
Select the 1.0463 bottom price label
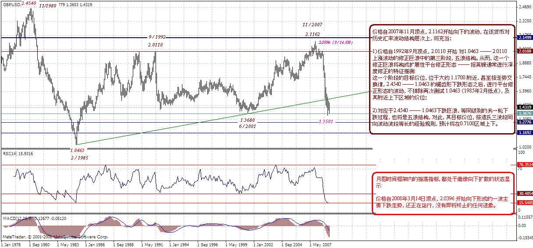(x=77, y=150)
